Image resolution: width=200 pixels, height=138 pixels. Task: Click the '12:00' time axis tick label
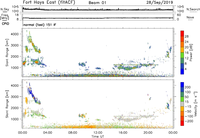pos(98,133)
